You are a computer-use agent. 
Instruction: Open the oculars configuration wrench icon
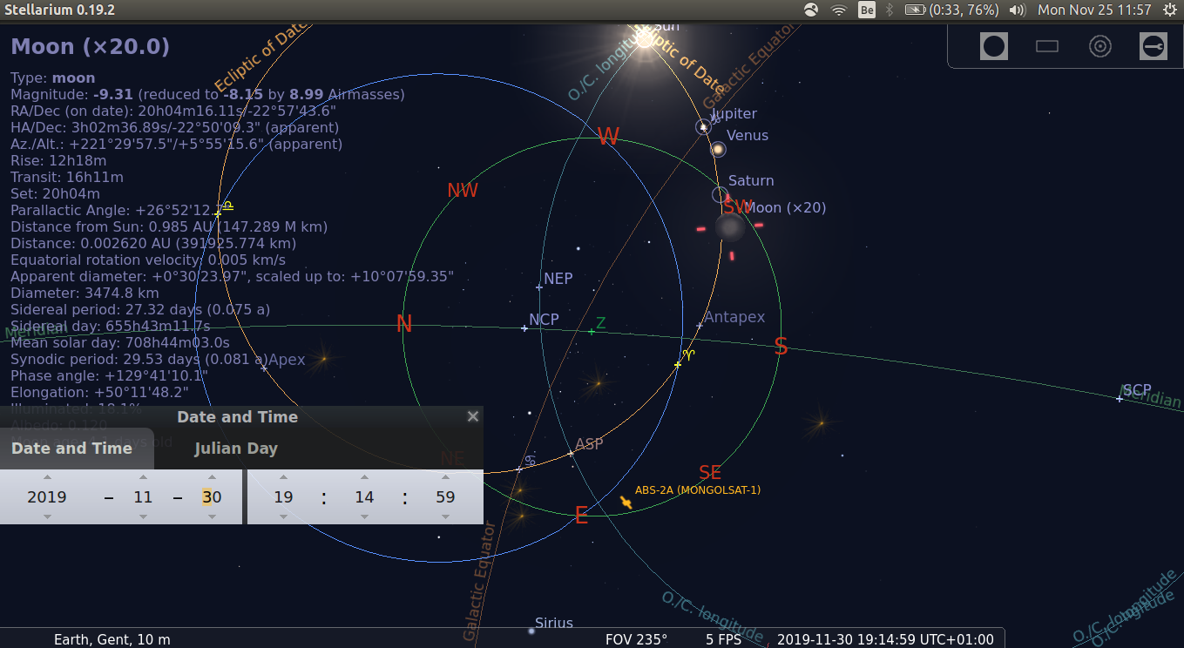click(x=1154, y=46)
